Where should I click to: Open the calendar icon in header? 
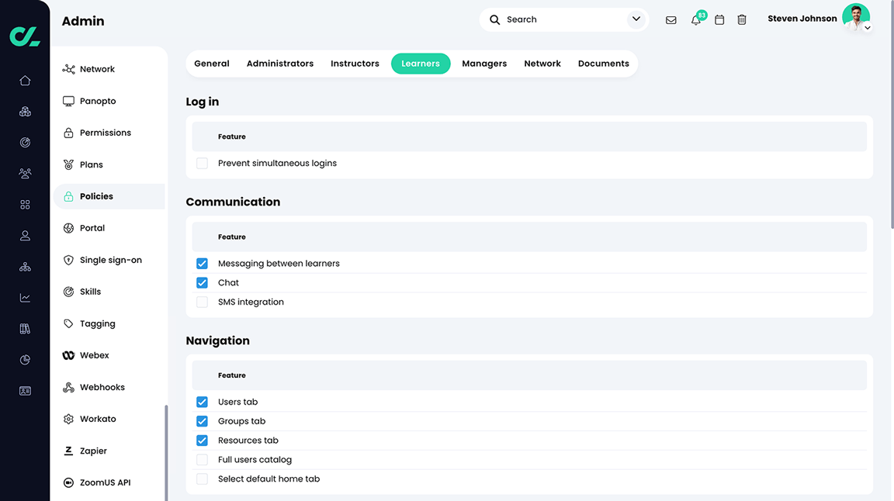point(719,20)
